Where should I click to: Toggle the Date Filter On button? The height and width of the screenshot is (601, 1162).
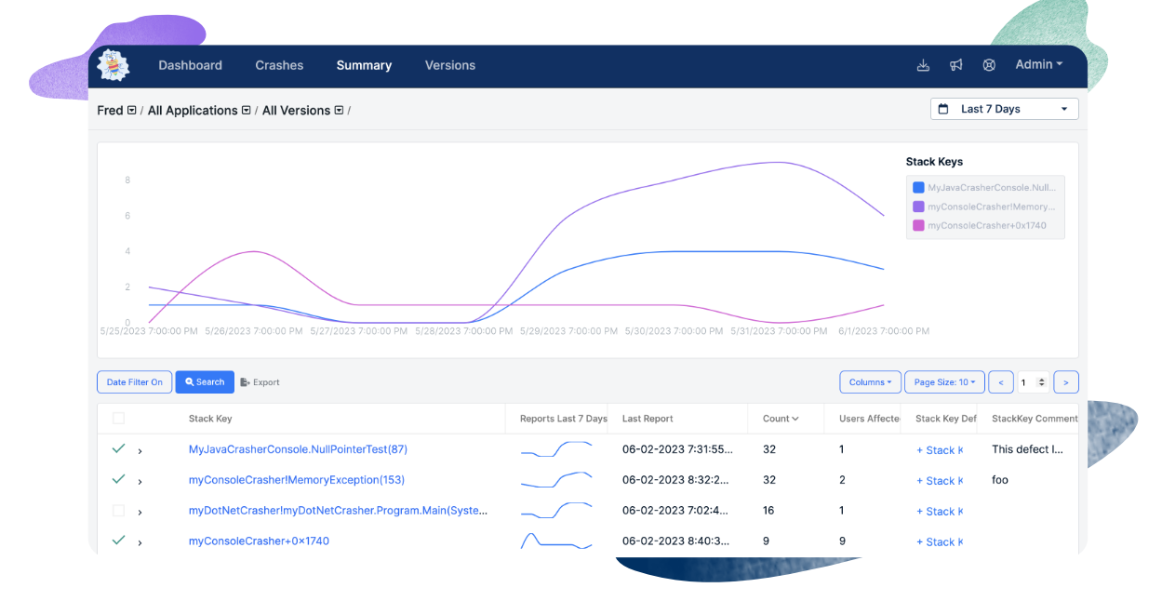tap(134, 382)
